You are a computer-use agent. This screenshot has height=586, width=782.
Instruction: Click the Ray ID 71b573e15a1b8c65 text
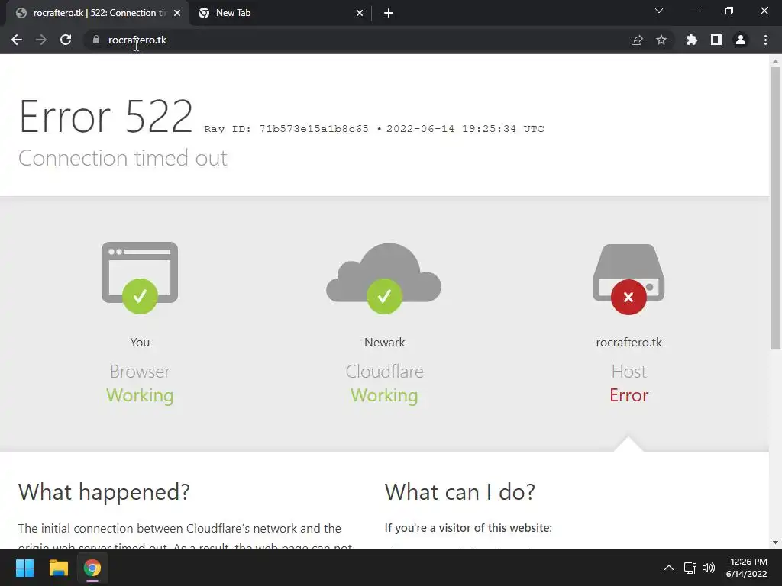pyautogui.click(x=286, y=128)
